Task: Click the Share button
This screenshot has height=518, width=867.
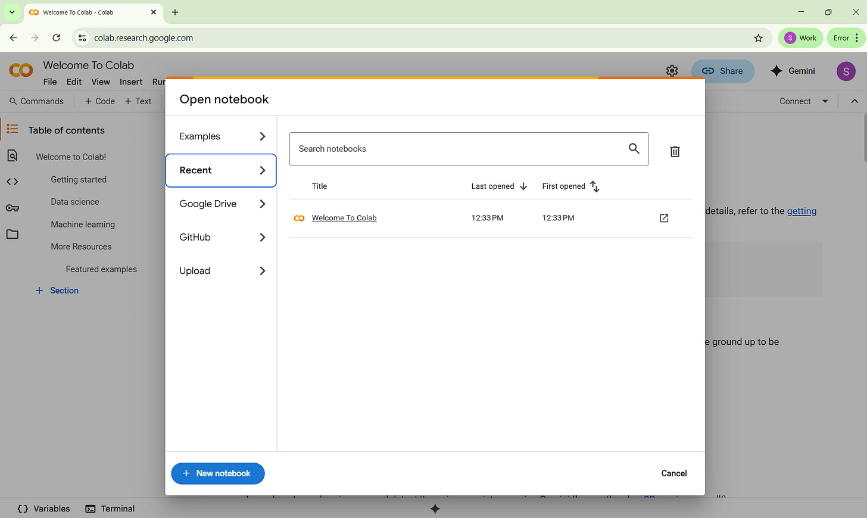Action: pyautogui.click(x=722, y=71)
